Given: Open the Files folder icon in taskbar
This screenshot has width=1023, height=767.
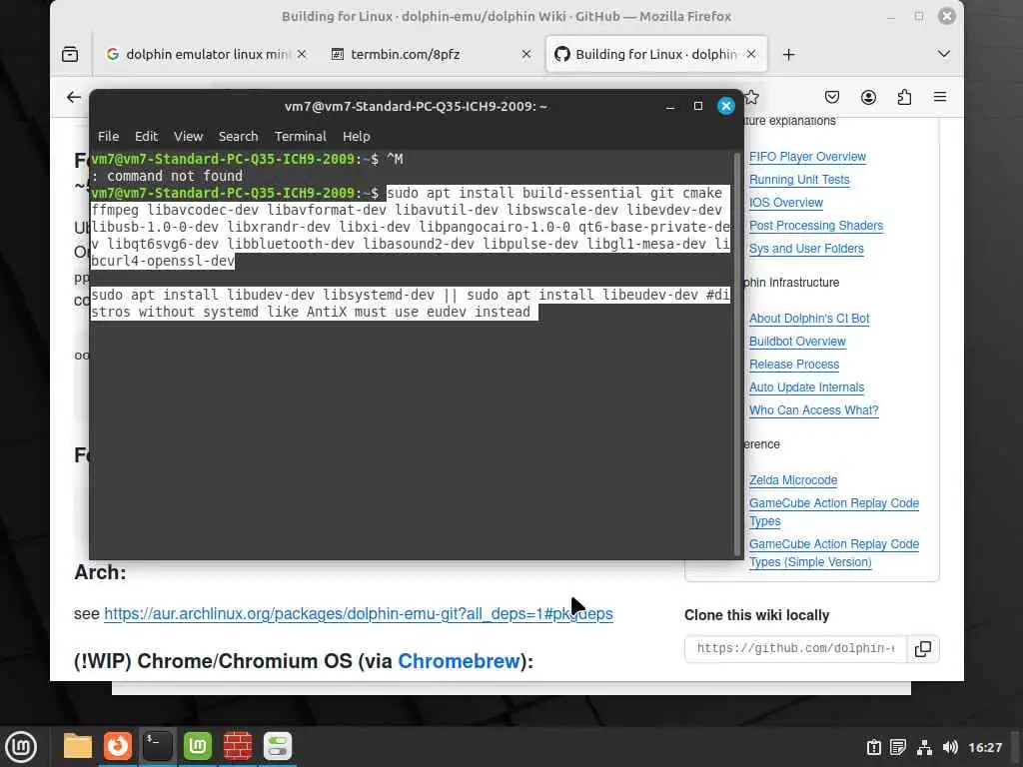Looking at the screenshot, I should tap(77, 746).
